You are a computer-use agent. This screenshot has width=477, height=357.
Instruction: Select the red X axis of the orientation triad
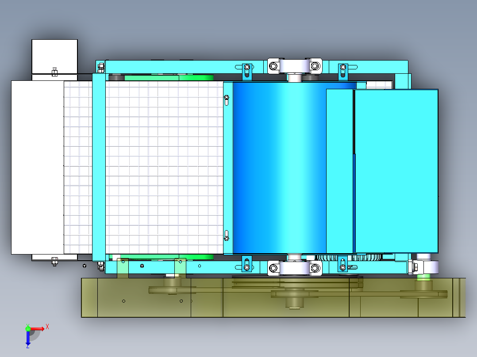point(37,329)
